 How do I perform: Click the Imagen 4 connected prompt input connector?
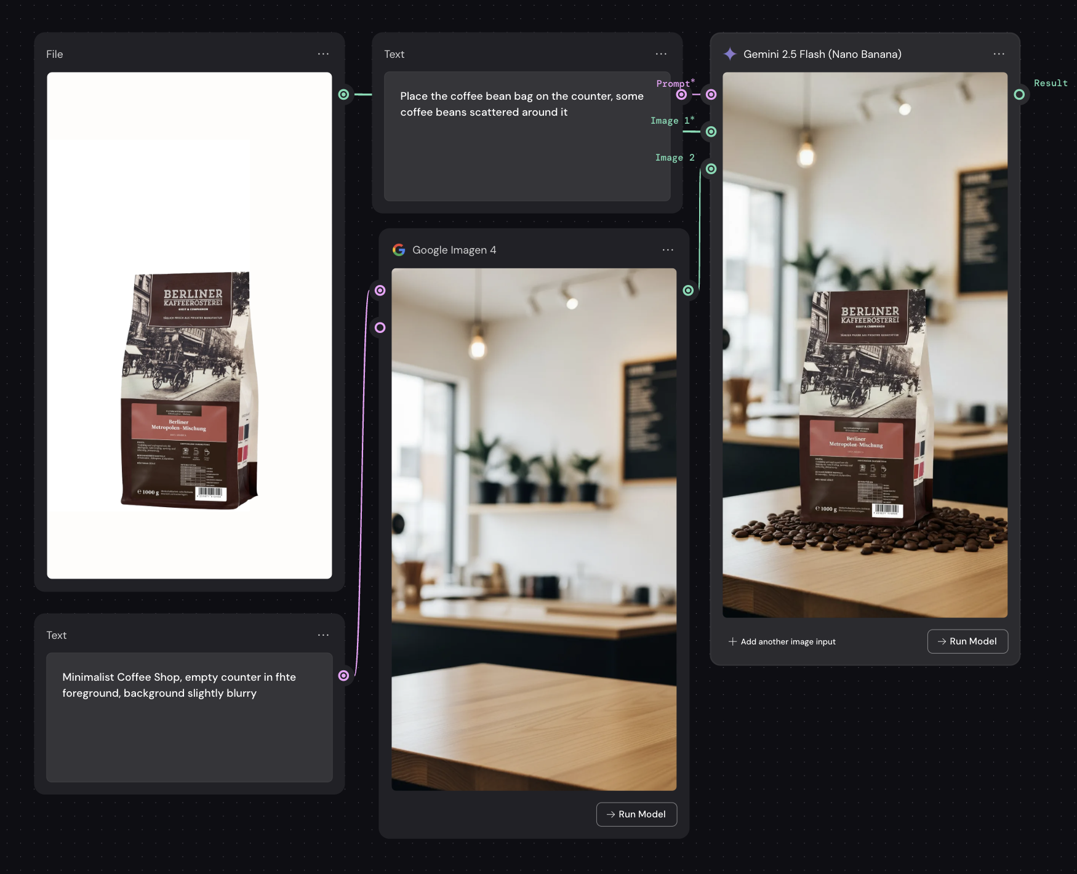380,291
